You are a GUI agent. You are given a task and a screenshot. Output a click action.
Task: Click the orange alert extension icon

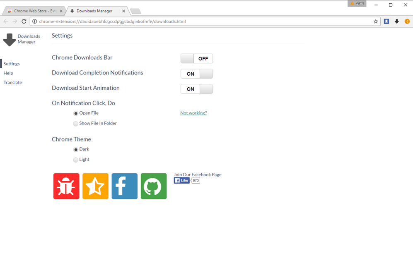coord(407,22)
